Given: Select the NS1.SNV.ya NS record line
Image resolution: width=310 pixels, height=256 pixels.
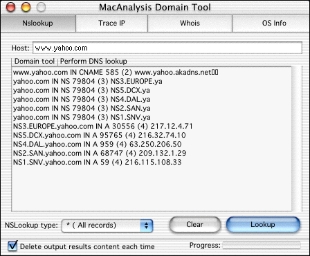Looking at the screenshot, I should (82, 118).
